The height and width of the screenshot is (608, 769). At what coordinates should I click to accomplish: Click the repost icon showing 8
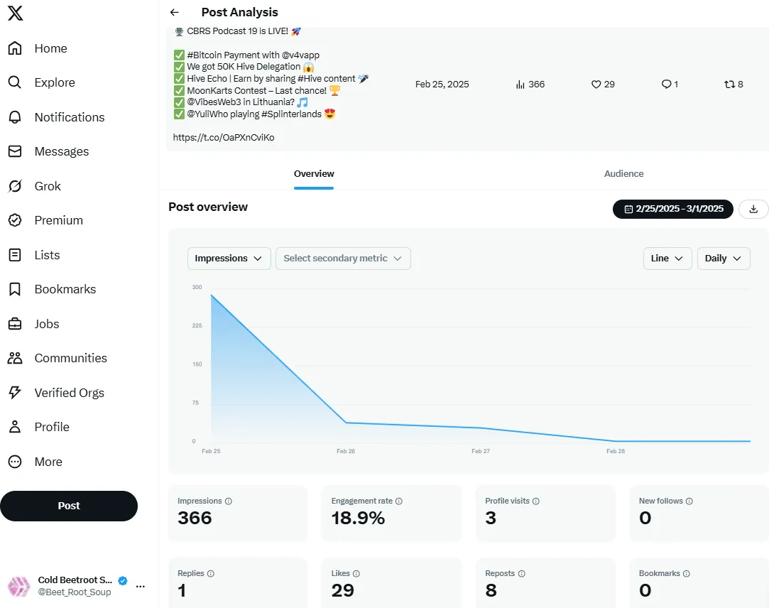(x=729, y=85)
